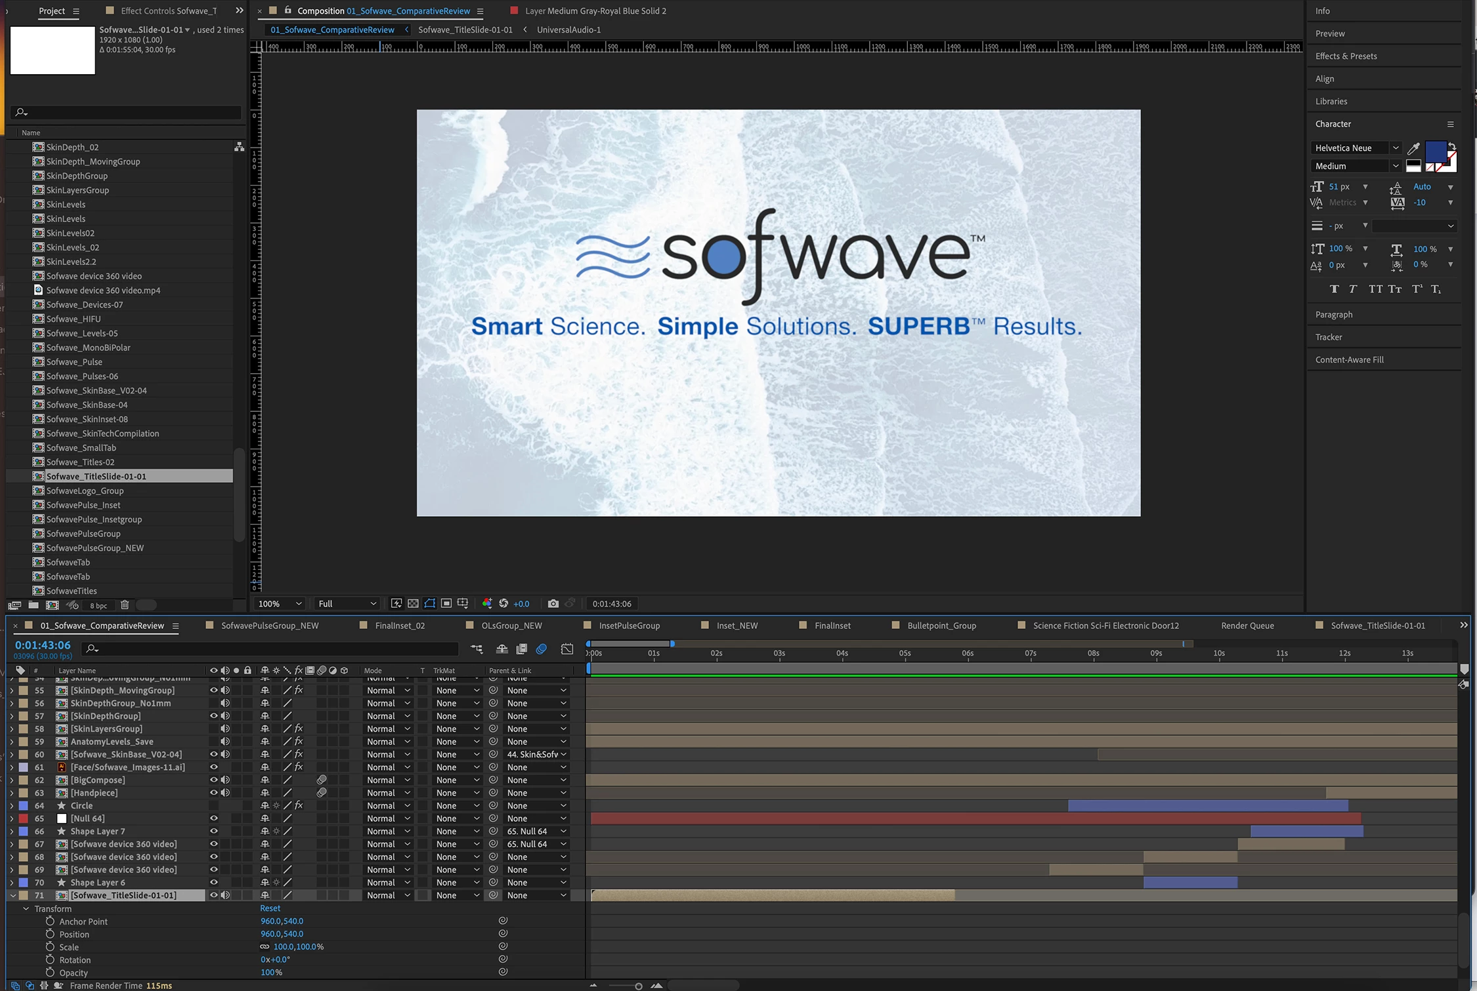Click the trash icon in the Project panel
This screenshot has width=1477, height=991.
coord(125,605)
